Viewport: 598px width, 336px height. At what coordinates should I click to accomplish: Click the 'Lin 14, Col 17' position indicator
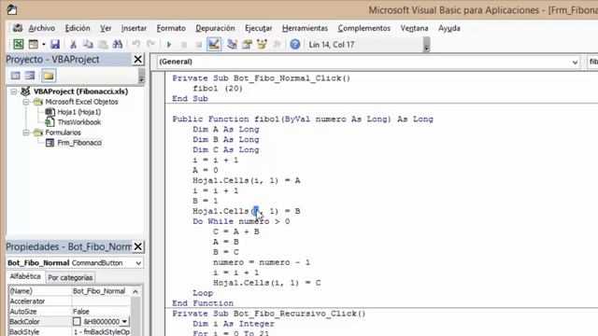332,45
